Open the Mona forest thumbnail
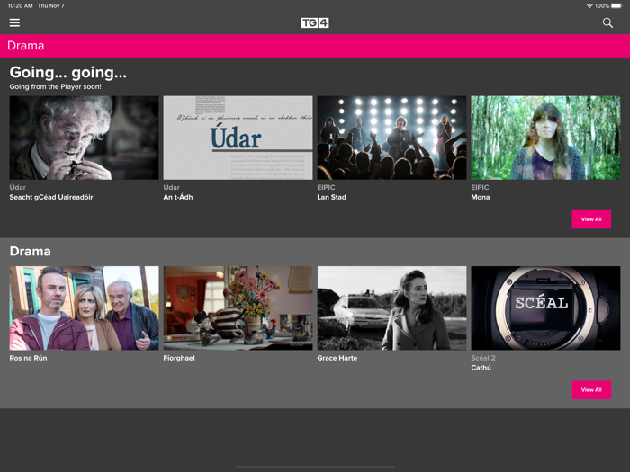The height and width of the screenshot is (472, 630). (545, 138)
